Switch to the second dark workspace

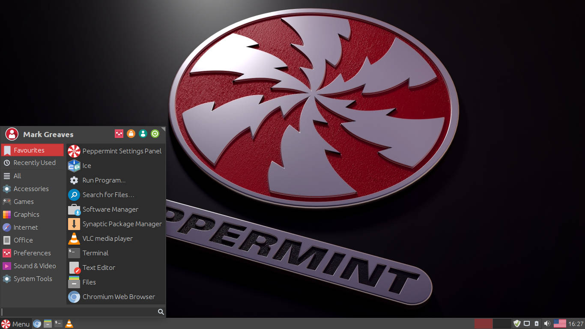(x=502, y=323)
